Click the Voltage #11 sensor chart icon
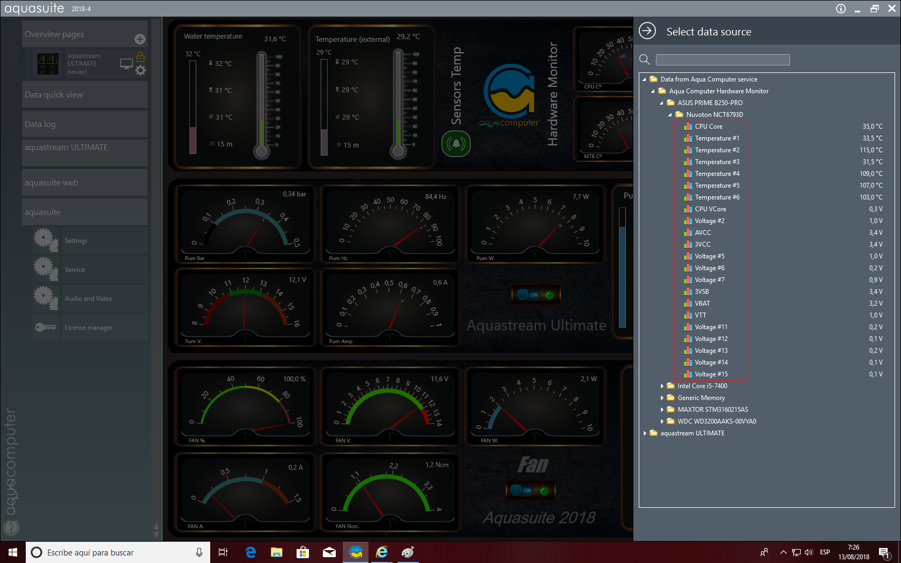901x563 pixels. [x=688, y=327]
